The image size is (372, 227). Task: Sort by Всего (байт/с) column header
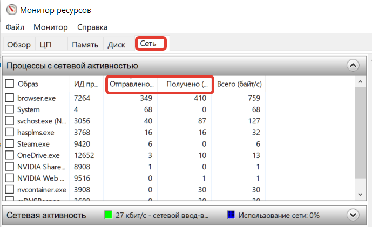240,84
